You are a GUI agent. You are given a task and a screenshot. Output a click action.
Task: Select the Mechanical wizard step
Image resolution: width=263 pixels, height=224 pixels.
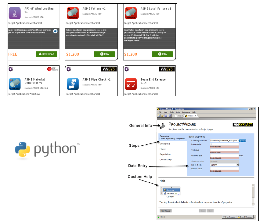point(165,144)
